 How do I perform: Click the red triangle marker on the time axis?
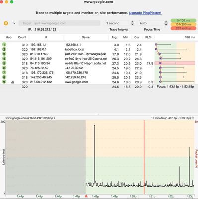click(86, 196)
